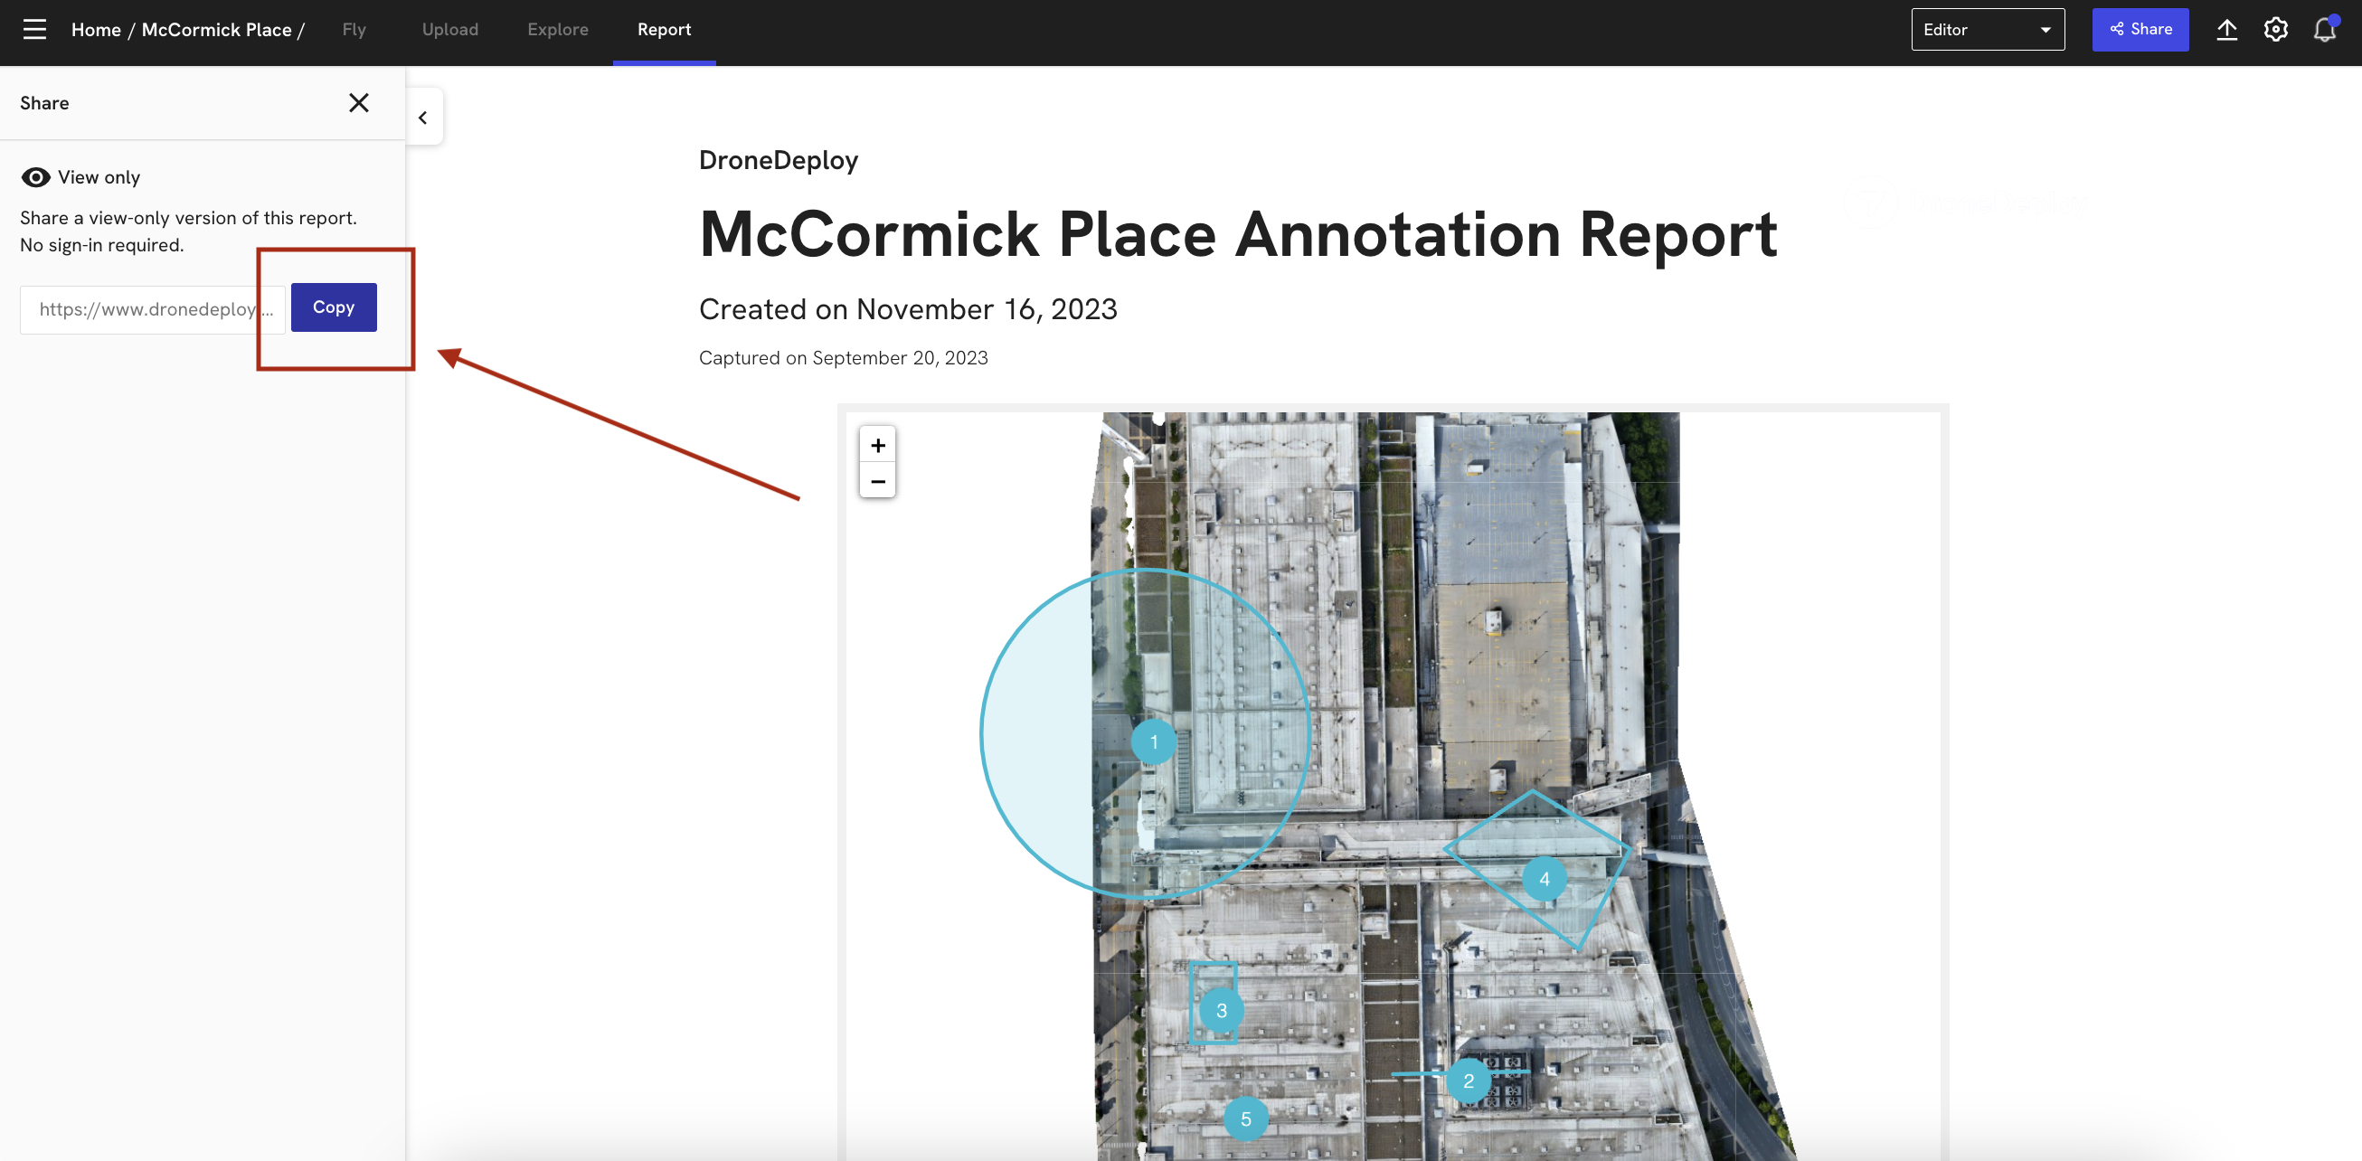
Task: Click the 'No sign-in required.' text
Action: click(x=102, y=245)
